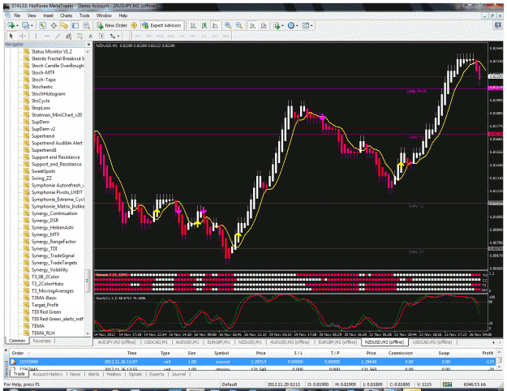Select the Text (A) drawing tool
This screenshot has height=391, width=507.
click(91, 36)
